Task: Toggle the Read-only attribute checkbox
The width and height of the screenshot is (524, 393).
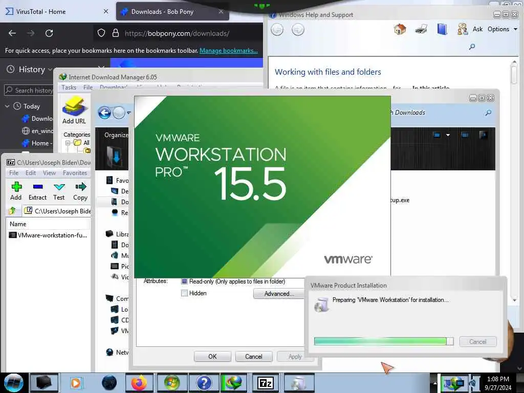Action: tap(184, 281)
